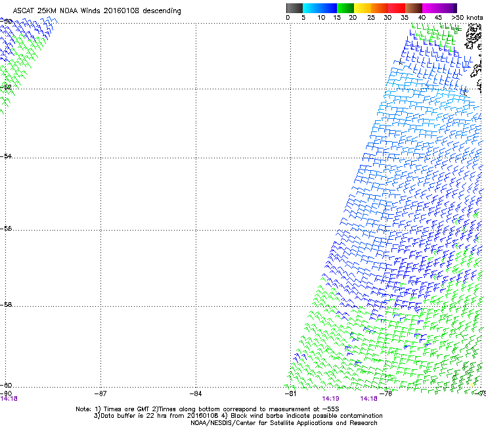The height and width of the screenshot is (427, 486).
Task: Click the '>50 knots' scale label
Action: pyautogui.click(x=467, y=18)
